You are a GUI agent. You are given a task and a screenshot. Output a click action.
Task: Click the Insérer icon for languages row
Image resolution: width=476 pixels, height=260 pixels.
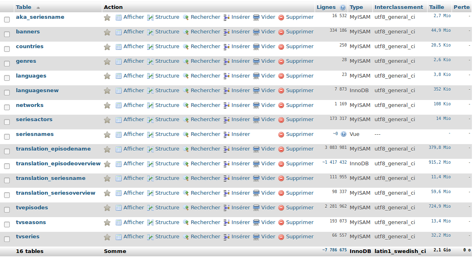(227, 76)
